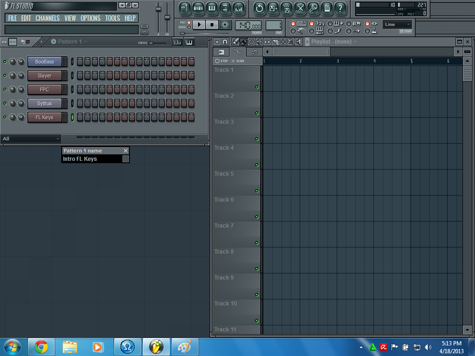
Task: Switch to Song mode
Action: click(x=189, y=27)
